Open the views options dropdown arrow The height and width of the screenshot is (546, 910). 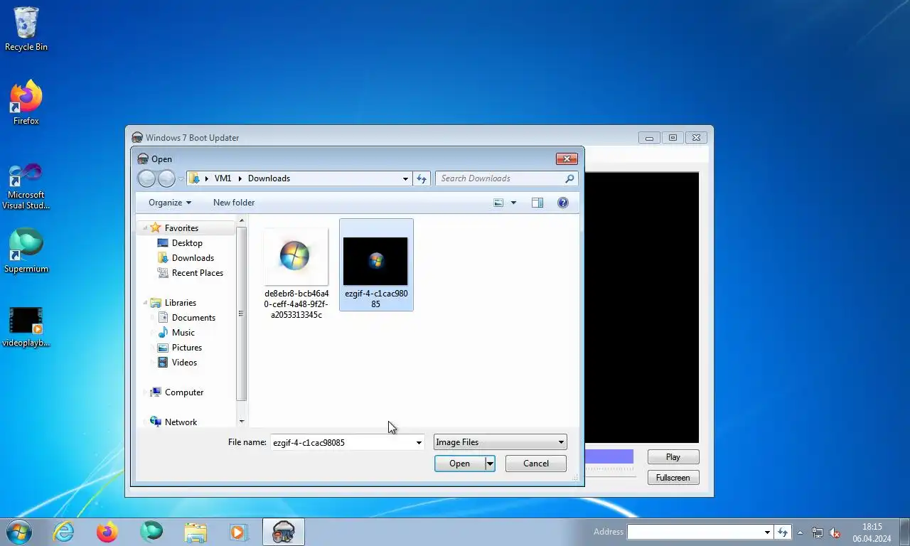(513, 203)
